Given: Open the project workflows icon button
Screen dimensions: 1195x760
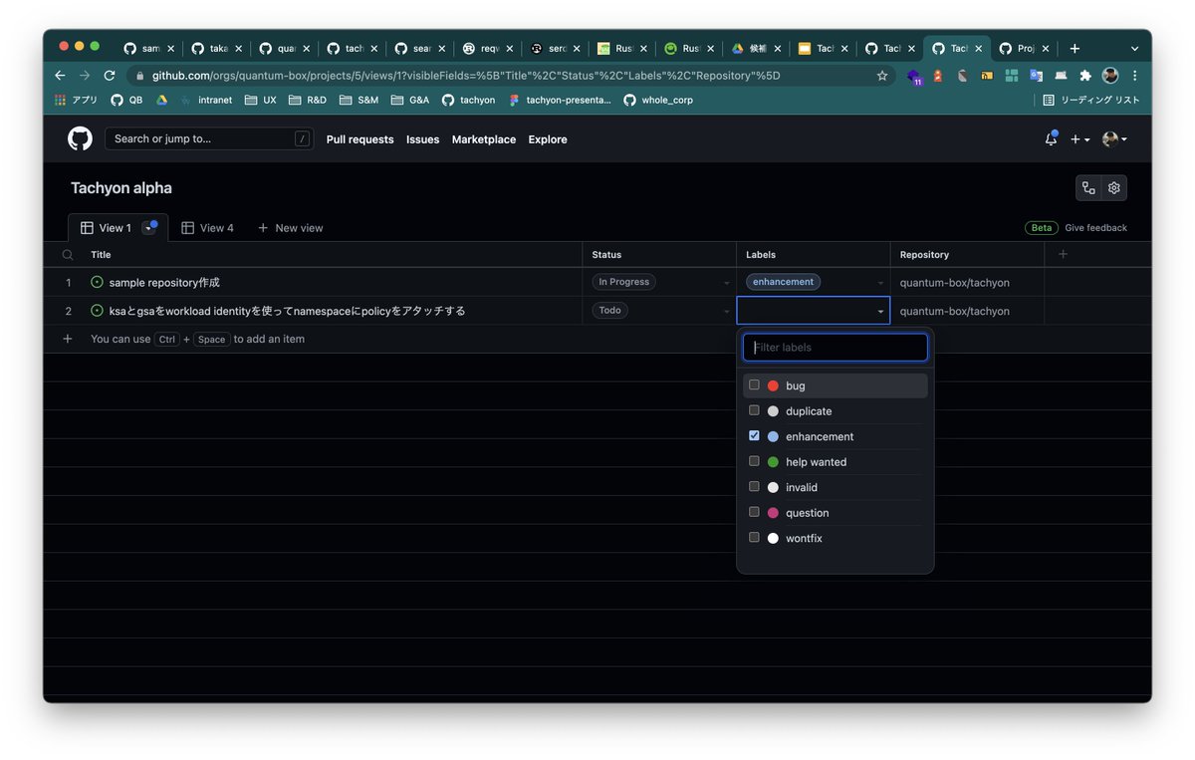Looking at the screenshot, I should tap(1088, 187).
